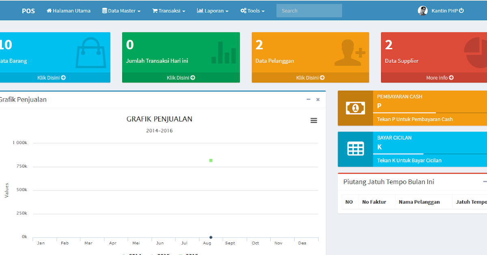Click the Kantin PHP user avatar
This screenshot has height=255, width=487.
click(x=422, y=11)
